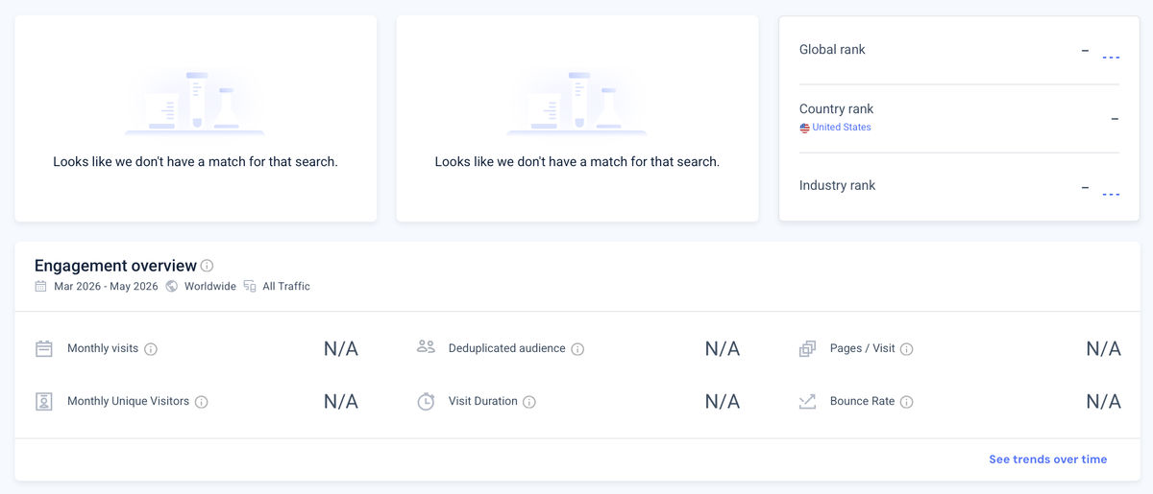Click the Monthly visits calendar icon
Viewport: 1153px width, 494px height.
pos(44,348)
